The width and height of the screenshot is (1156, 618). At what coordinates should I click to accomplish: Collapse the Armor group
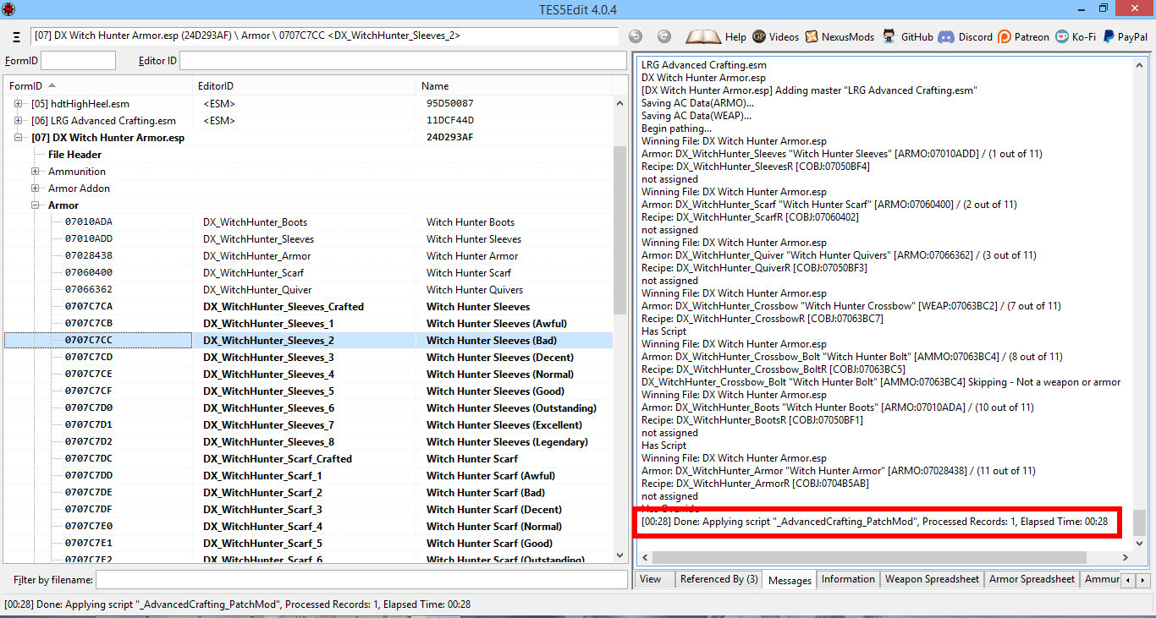click(x=35, y=205)
